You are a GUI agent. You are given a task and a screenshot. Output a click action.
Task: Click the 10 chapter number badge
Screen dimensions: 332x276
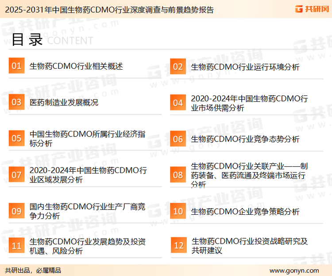tap(178, 211)
